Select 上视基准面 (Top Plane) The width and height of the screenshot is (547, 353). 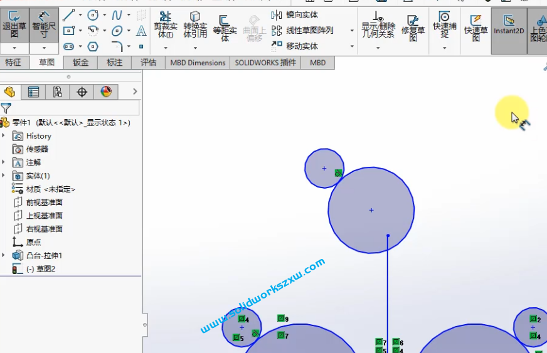pos(38,216)
